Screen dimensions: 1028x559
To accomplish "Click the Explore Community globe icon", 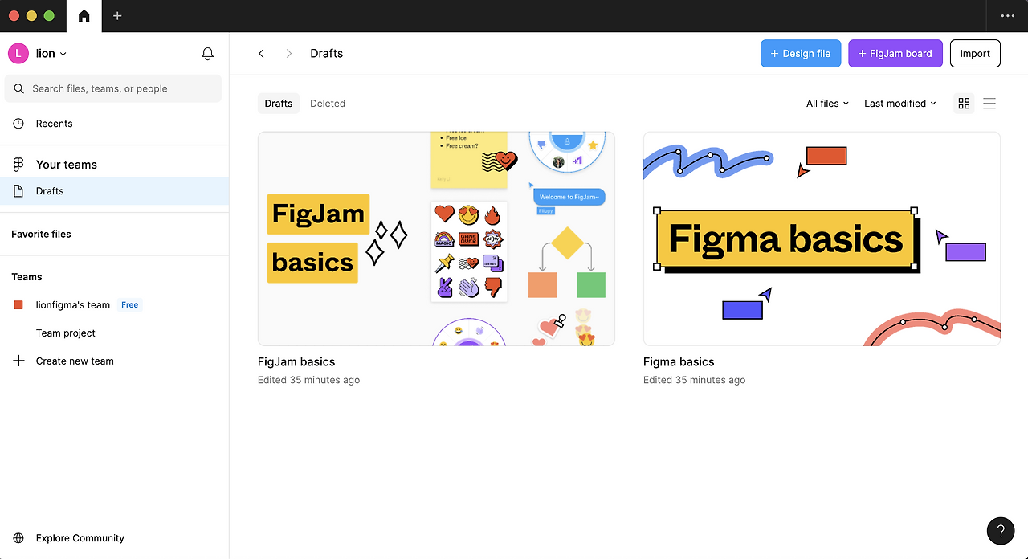I will pos(18,538).
